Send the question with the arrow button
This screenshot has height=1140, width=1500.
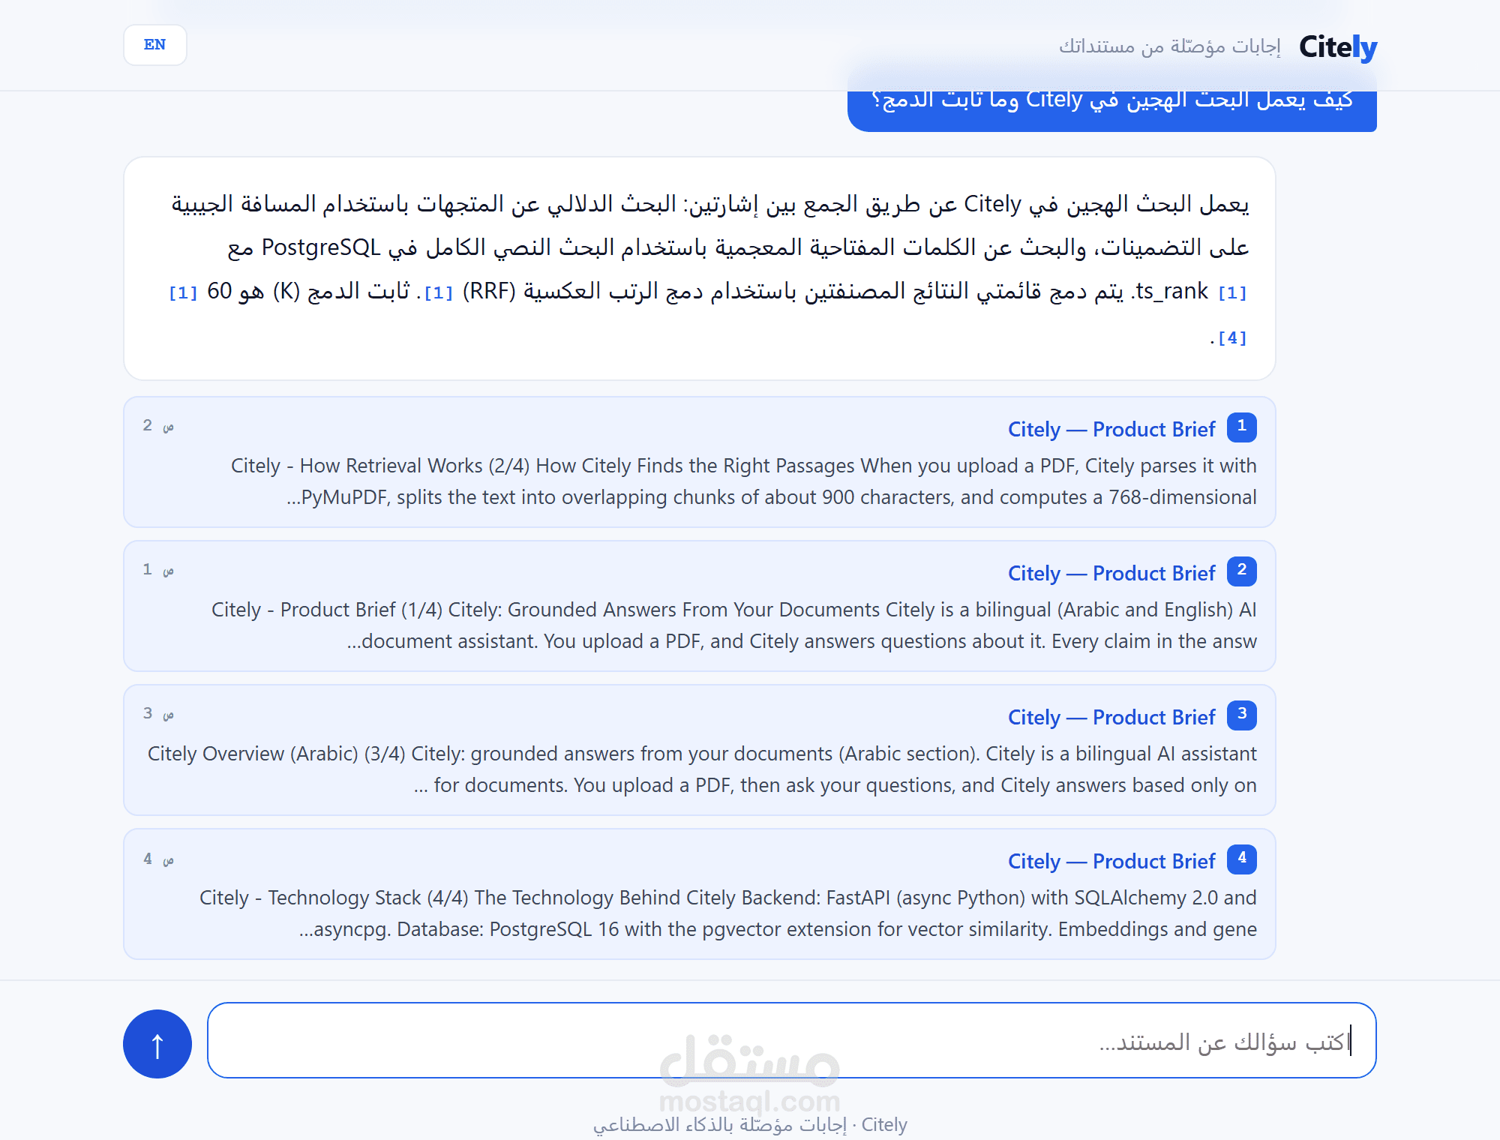(x=157, y=1044)
